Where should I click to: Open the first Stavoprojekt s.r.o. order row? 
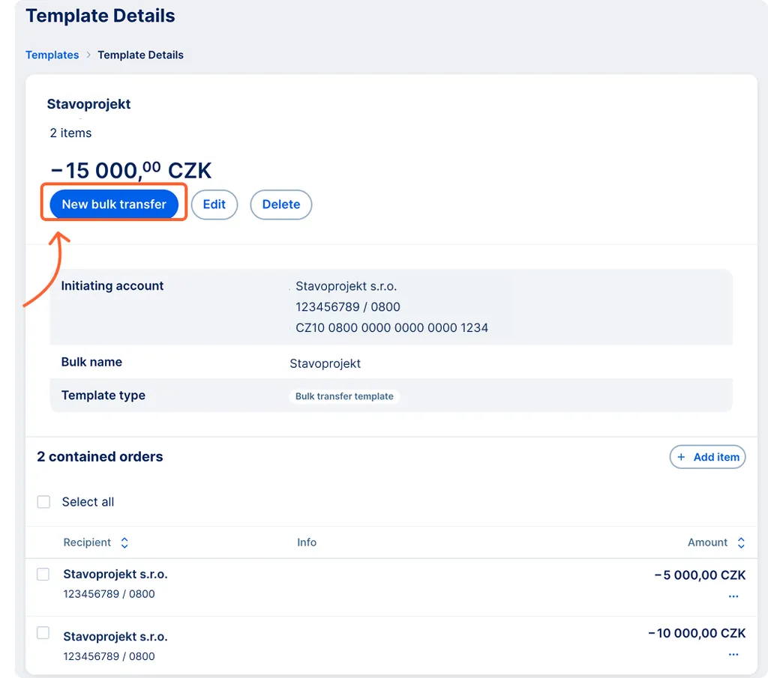115,575
